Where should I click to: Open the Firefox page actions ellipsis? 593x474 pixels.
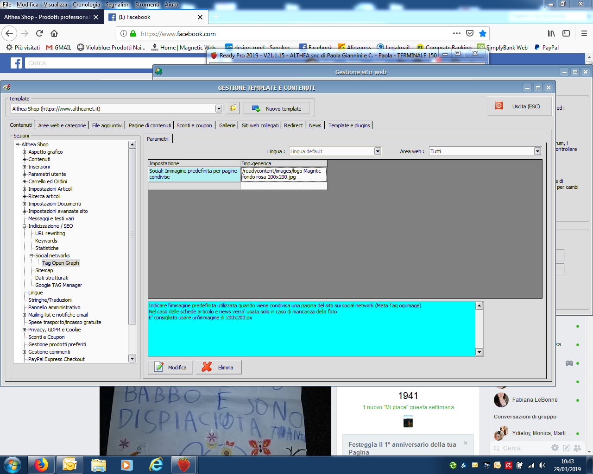point(457,33)
